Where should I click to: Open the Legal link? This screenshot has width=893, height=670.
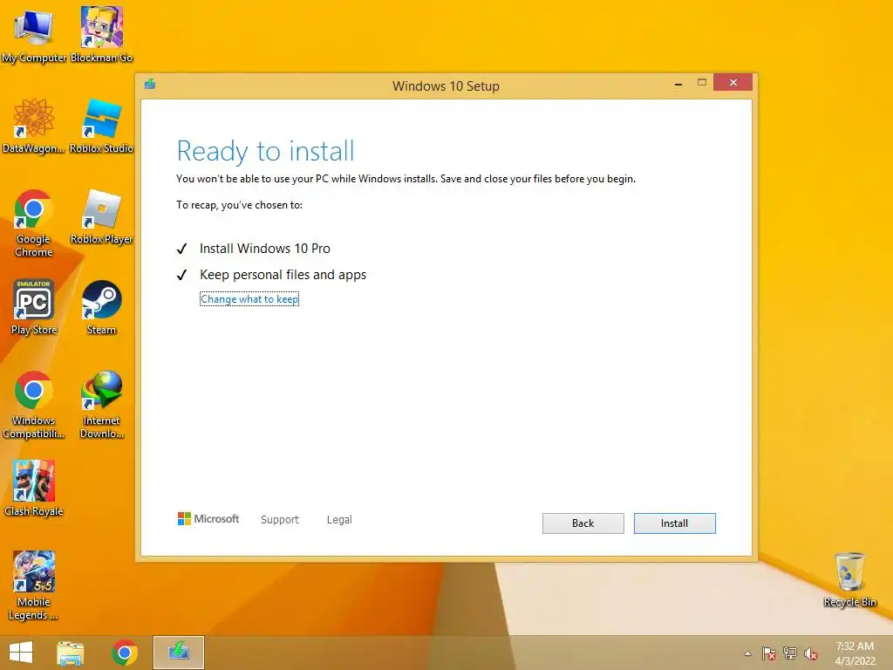click(x=339, y=520)
